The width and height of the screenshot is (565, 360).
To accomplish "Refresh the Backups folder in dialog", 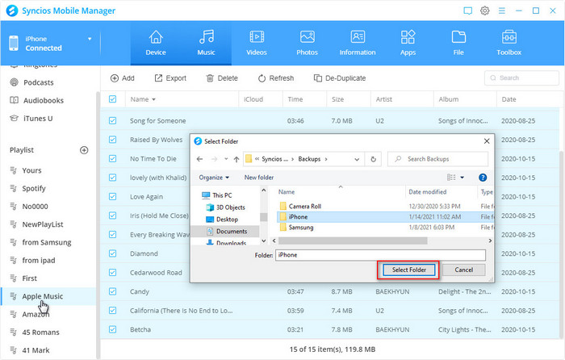I will pos(373,159).
